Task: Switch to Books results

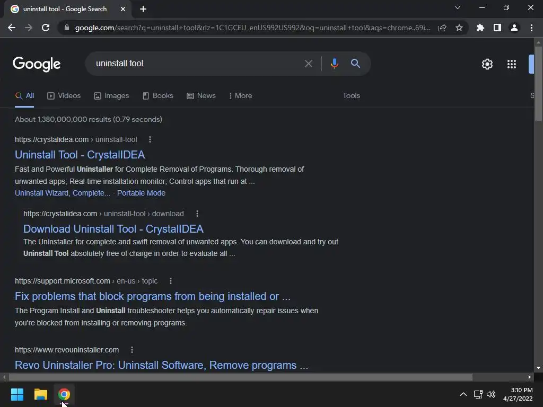Action: (158, 96)
